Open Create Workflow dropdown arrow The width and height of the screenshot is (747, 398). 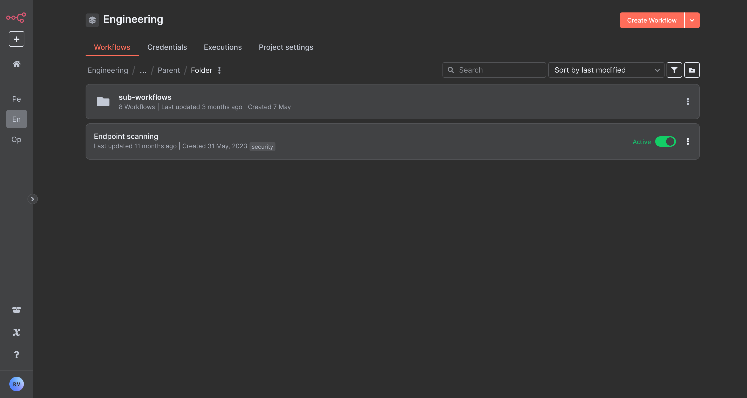692,20
